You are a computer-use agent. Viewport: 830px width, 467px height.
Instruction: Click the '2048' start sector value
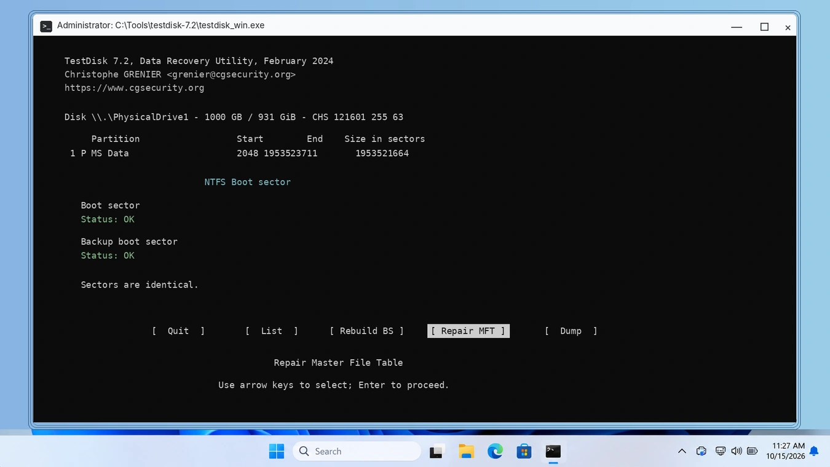tap(248, 154)
